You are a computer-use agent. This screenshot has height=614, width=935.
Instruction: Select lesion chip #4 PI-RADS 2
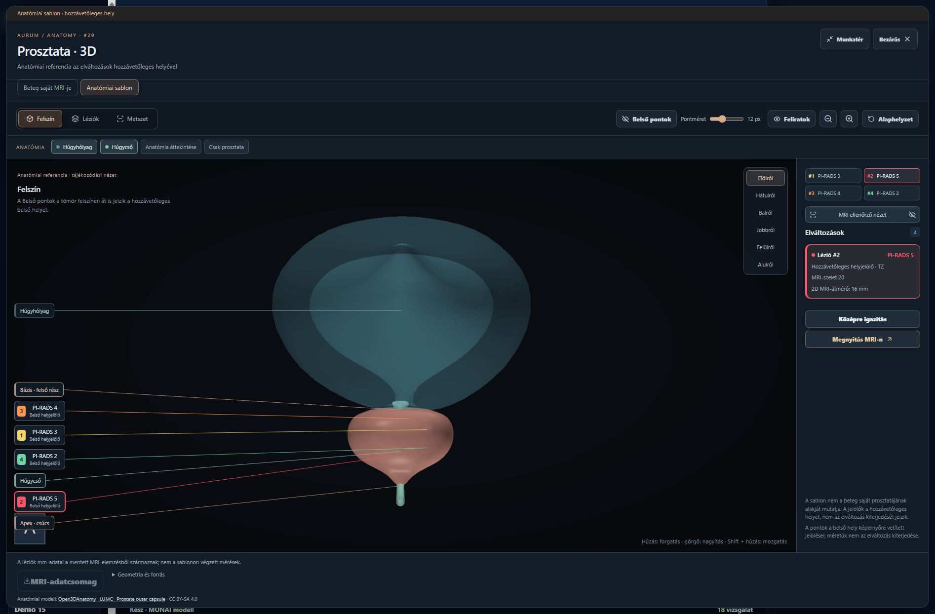892,193
